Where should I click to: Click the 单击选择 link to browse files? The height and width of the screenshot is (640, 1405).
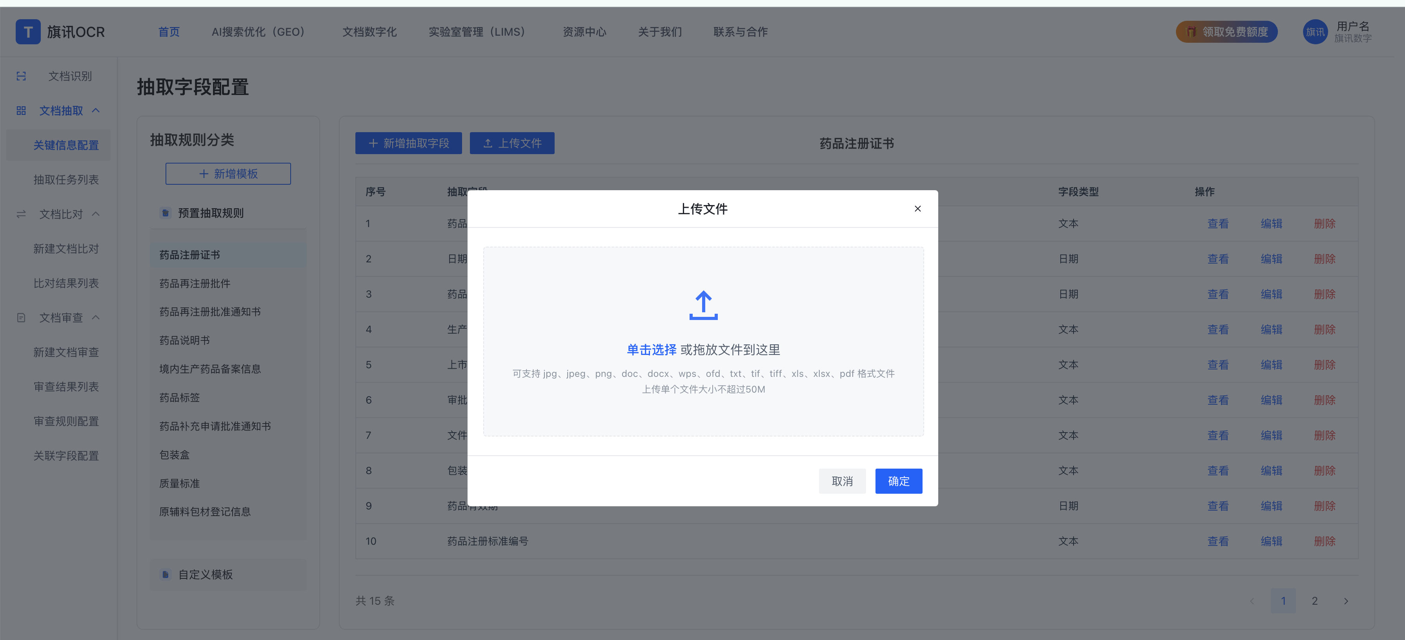651,350
